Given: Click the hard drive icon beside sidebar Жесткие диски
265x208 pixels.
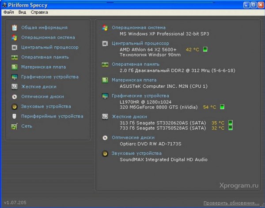Looking at the screenshot, I should (15, 87).
